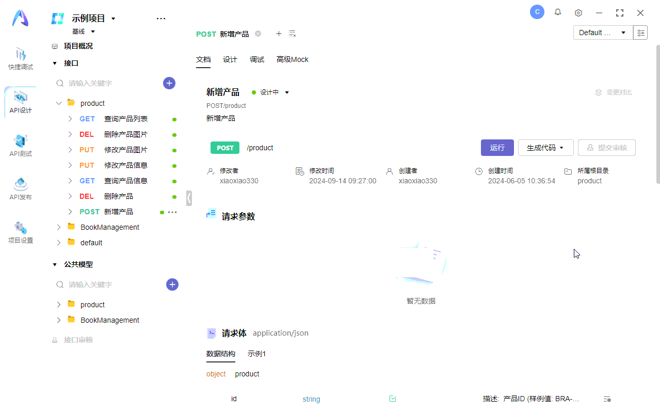The height and width of the screenshot is (411, 660).
Task: Open field settings icon on id row
Action: pos(607,399)
